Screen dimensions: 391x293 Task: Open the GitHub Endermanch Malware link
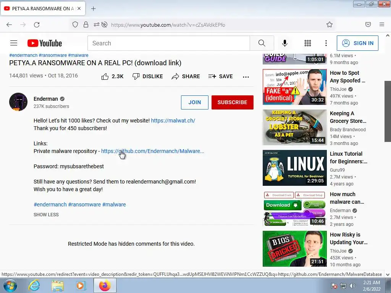pyautogui.click(x=152, y=151)
